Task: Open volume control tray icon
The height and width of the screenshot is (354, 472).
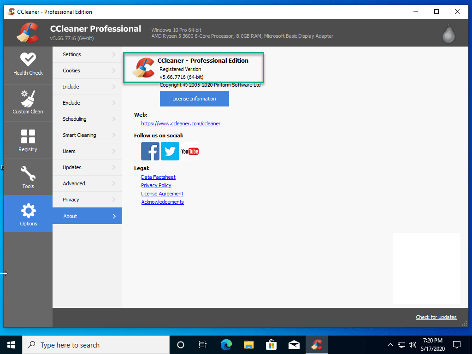Action: point(413,345)
